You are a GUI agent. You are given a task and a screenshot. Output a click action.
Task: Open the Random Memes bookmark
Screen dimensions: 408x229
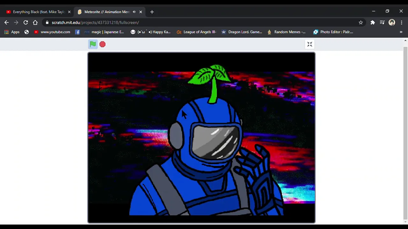pyautogui.click(x=286, y=32)
